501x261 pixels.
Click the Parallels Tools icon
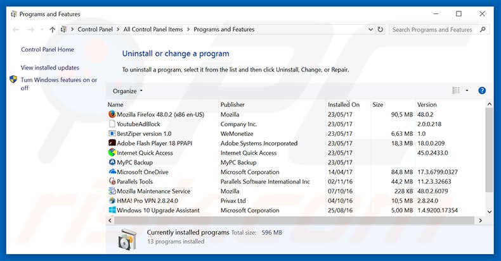(112, 181)
